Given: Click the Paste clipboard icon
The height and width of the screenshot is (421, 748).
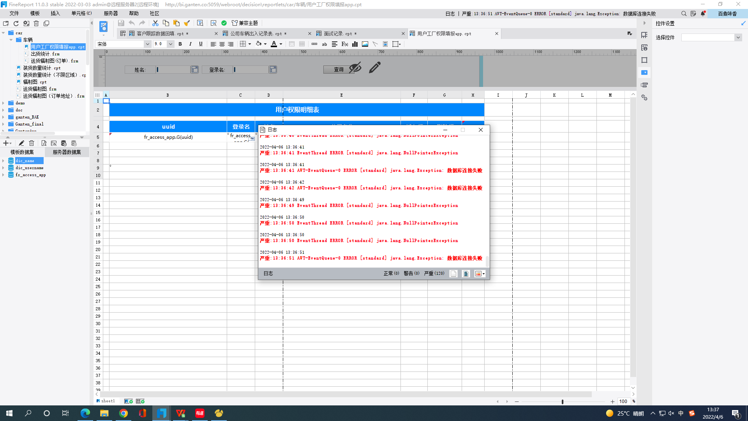Looking at the screenshot, I should click(176, 23).
